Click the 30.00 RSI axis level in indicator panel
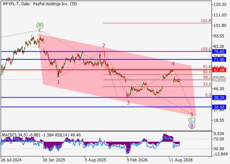The height and width of the screenshot is (164, 230). tap(219, 149)
